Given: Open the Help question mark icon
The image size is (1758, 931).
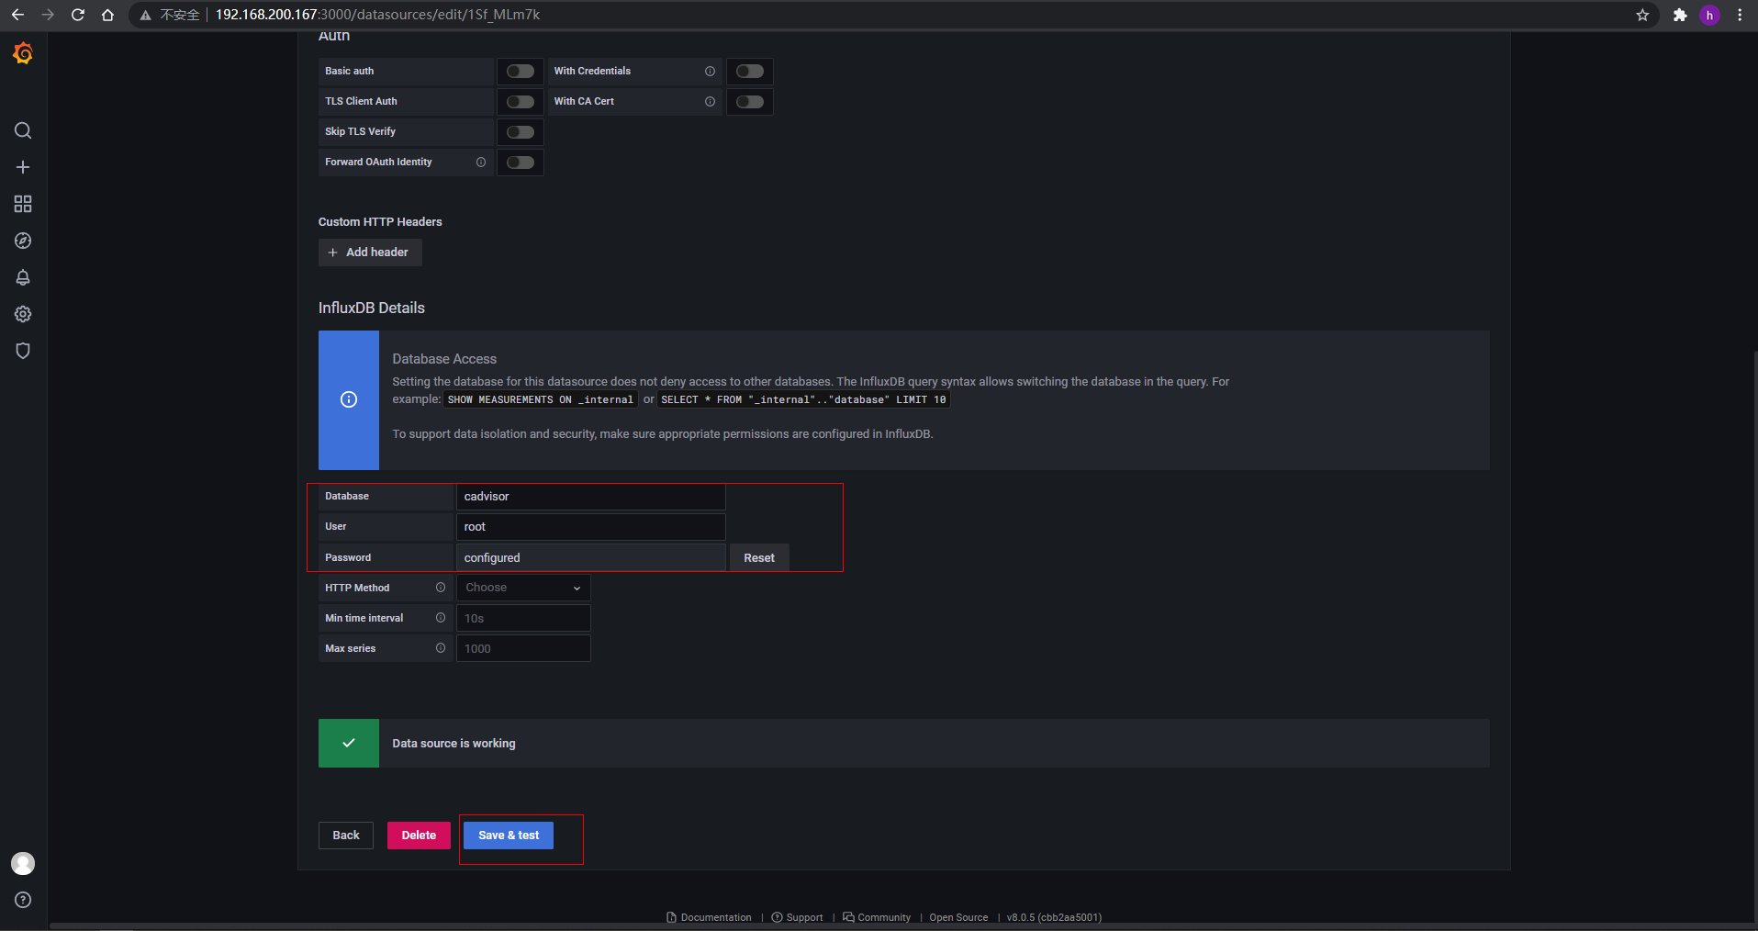Looking at the screenshot, I should coord(23,900).
